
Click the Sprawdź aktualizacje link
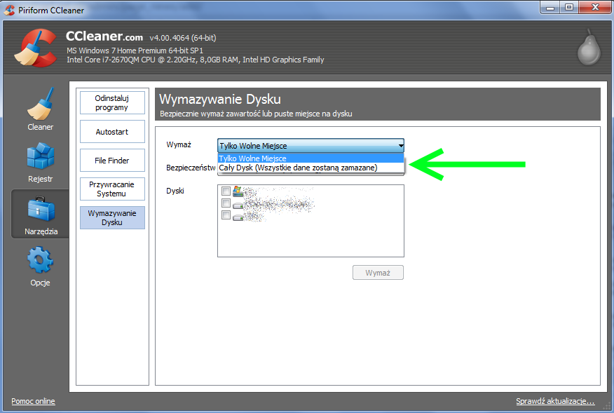point(555,401)
